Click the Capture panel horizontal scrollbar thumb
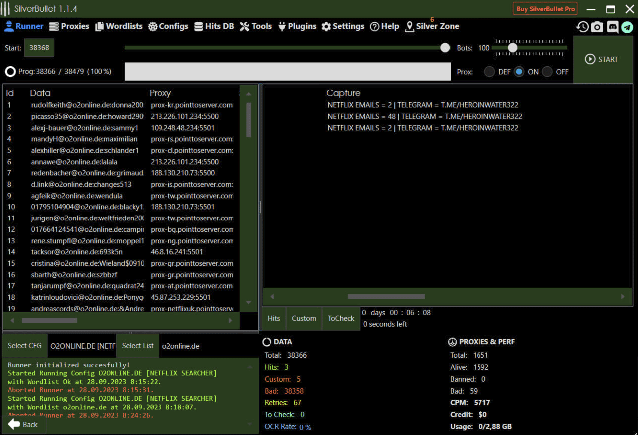This screenshot has width=638, height=435. (x=386, y=296)
